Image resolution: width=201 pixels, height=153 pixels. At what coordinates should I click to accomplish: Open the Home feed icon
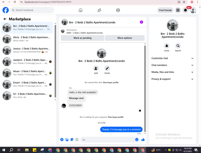coord(80,10)
